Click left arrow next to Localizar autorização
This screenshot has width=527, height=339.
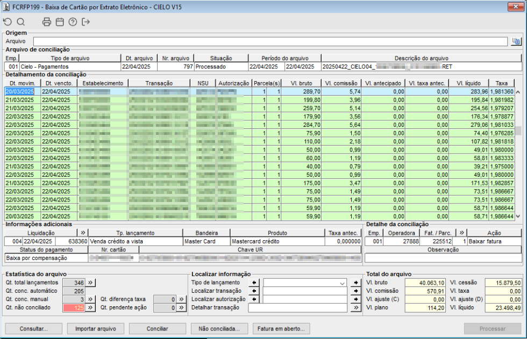255,299
